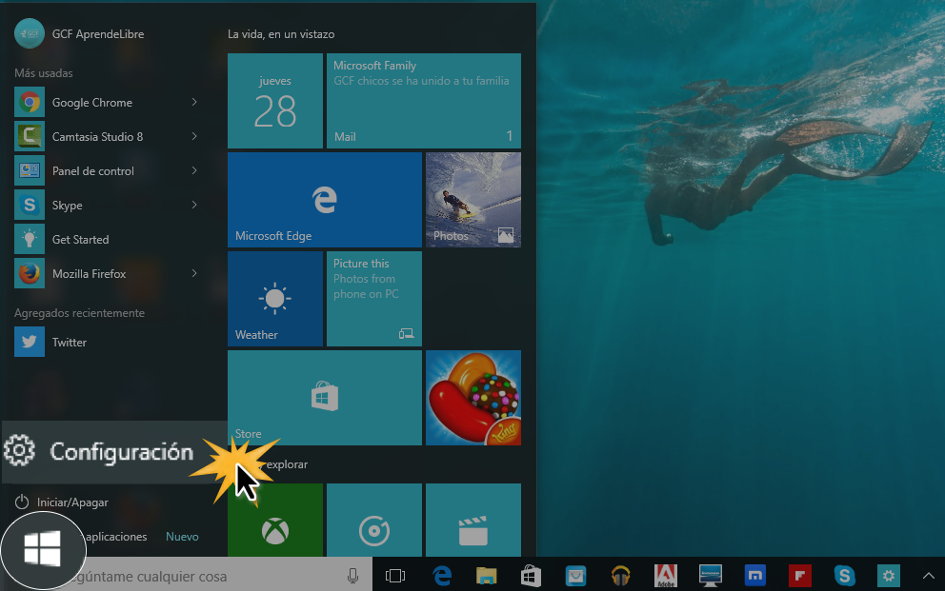The width and height of the screenshot is (945, 591).
Task: Click the Iniciar/Apagar power option
Action: pyautogui.click(x=62, y=502)
